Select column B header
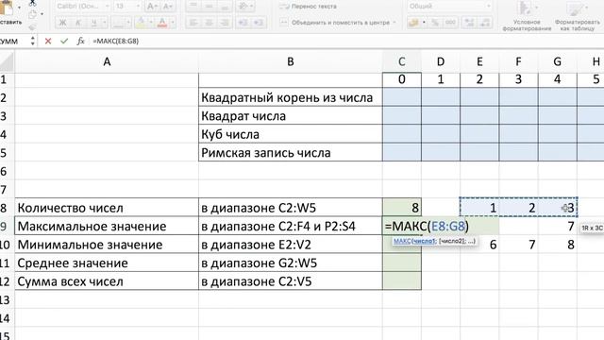This screenshot has height=340, width=604. 291,61
